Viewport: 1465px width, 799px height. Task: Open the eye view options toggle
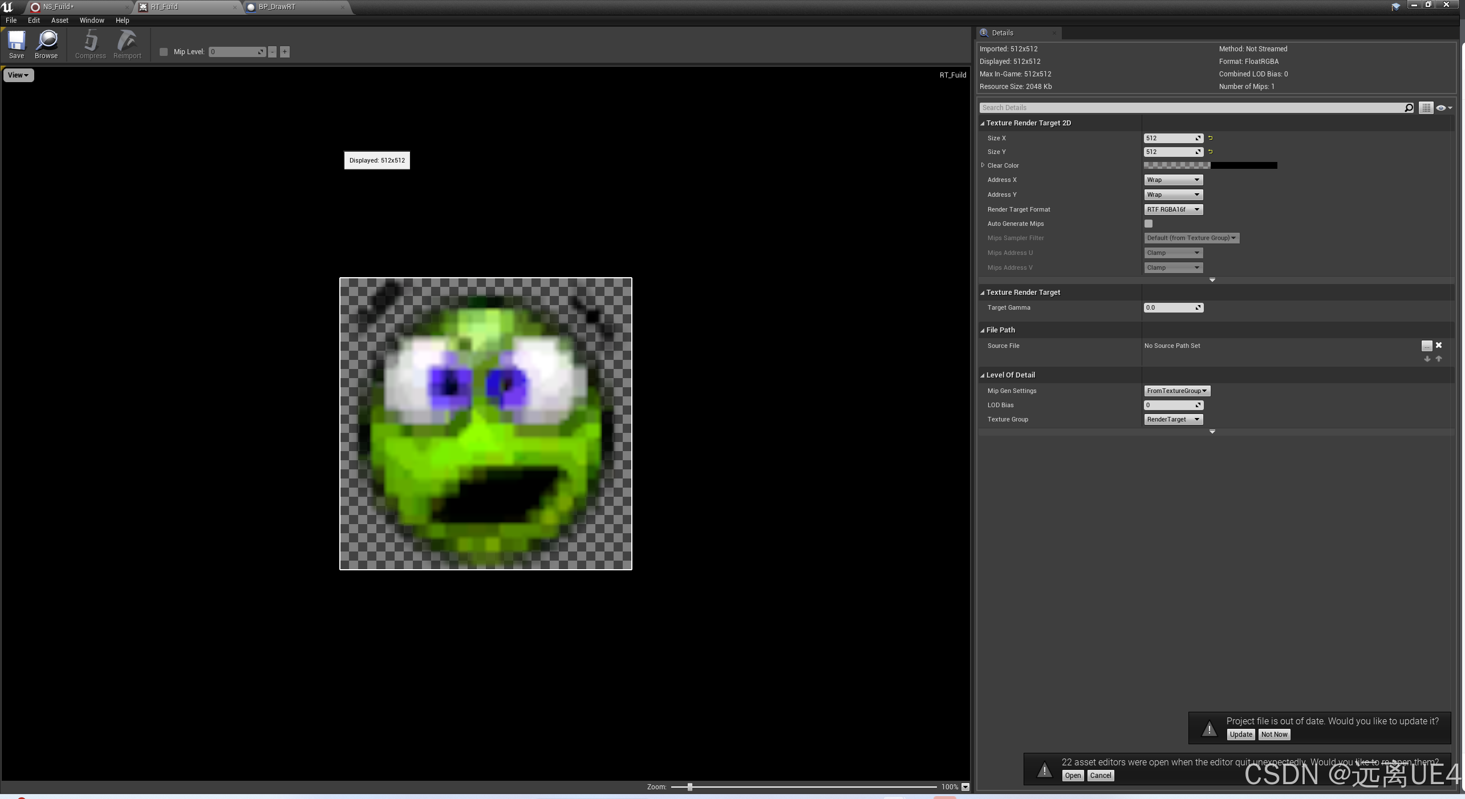tap(1443, 108)
